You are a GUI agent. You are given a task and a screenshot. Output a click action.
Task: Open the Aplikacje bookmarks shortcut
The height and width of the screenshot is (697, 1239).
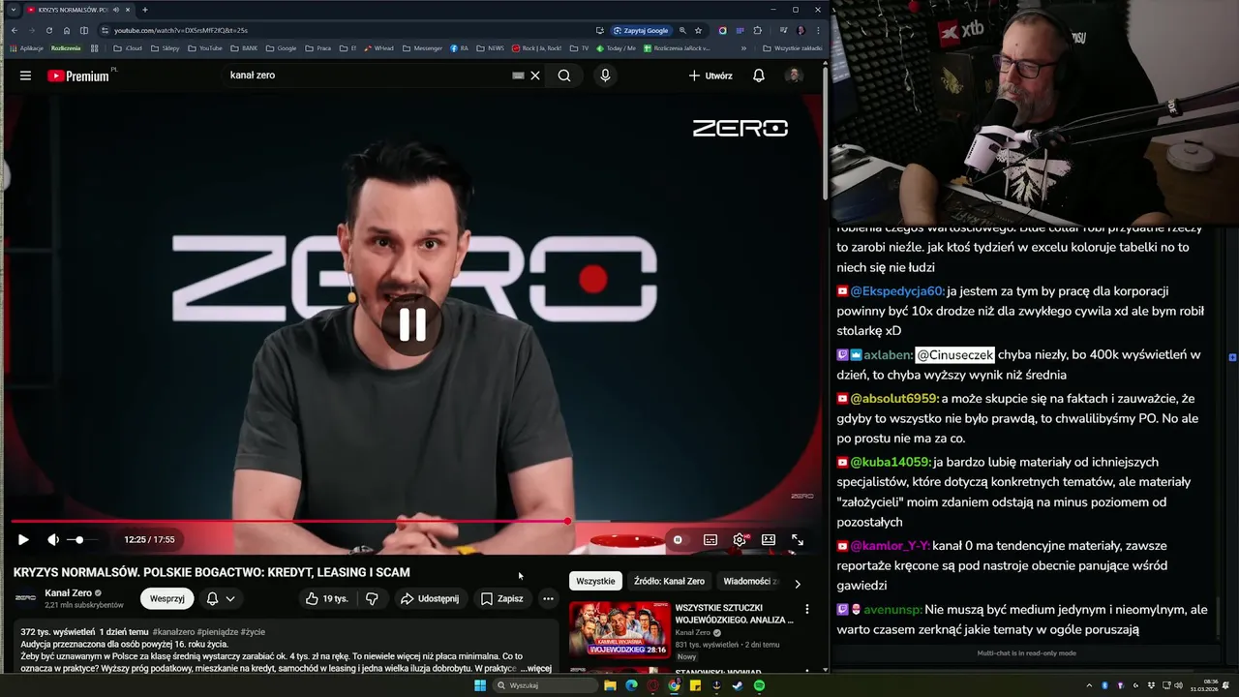click(26, 47)
